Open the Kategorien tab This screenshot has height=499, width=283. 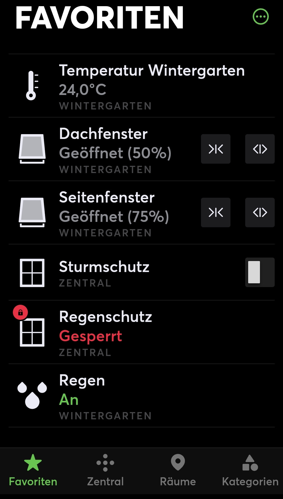tap(250, 470)
